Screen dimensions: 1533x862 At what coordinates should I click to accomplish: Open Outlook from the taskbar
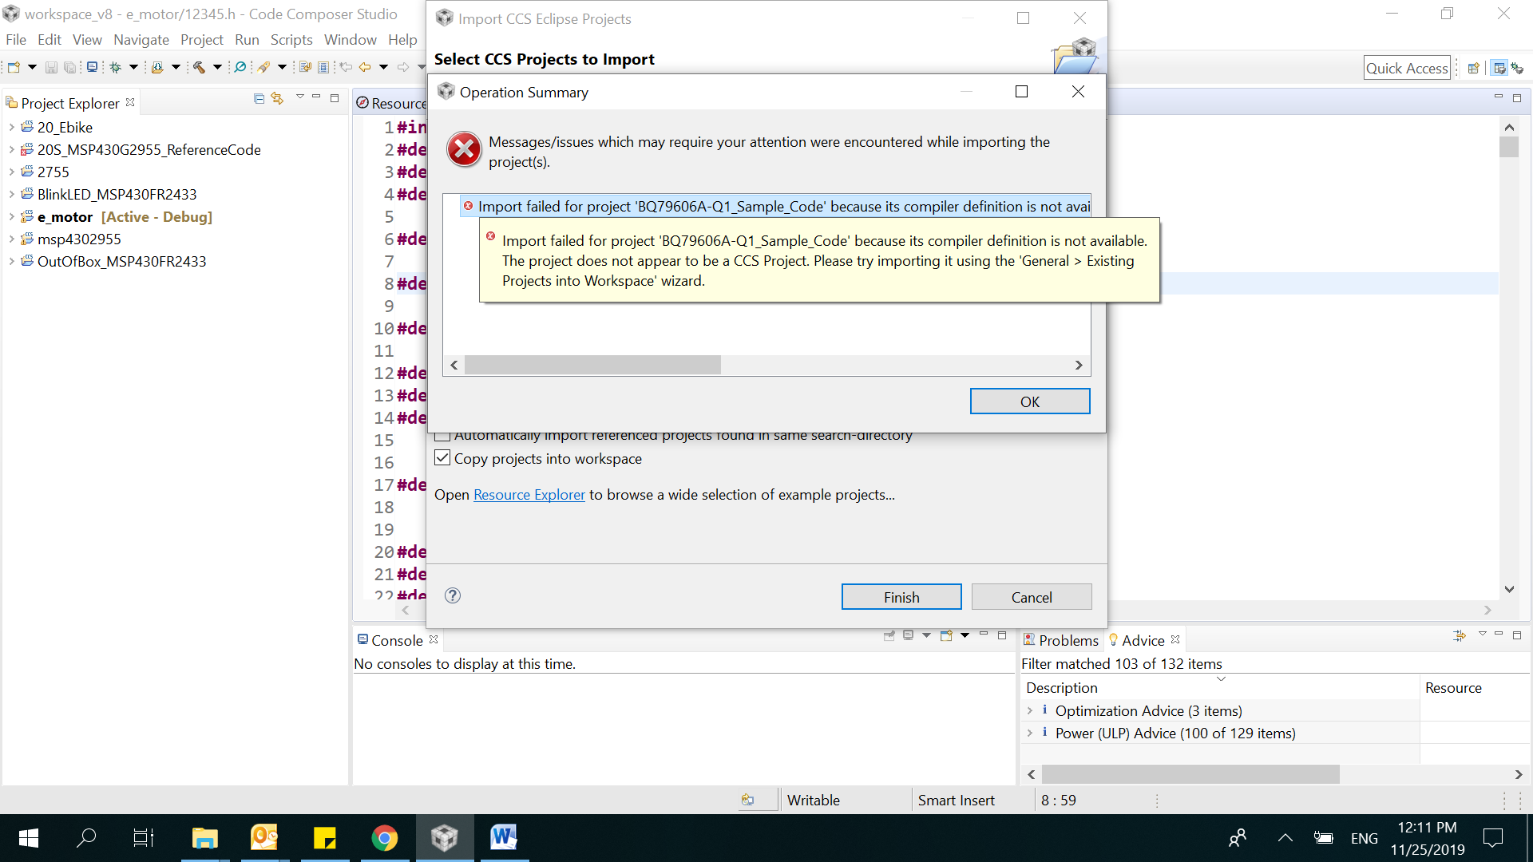coord(264,838)
